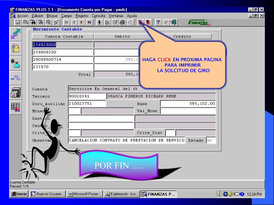Click the Observacion field with CANCELACION CONTRATO
Screen dimensions: 274x205
click(x=127, y=140)
